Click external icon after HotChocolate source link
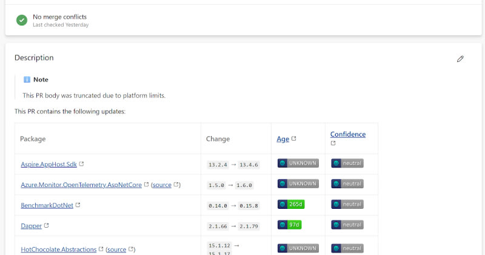The height and width of the screenshot is (255, 485). pos(131,249)
